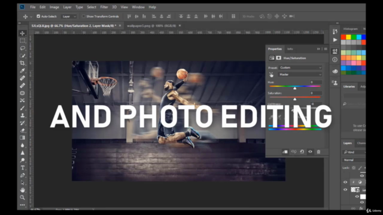Screen dimensions: 383x215
Task: Delete the adjustment layer via trash icon
Action: click(318, 152)
